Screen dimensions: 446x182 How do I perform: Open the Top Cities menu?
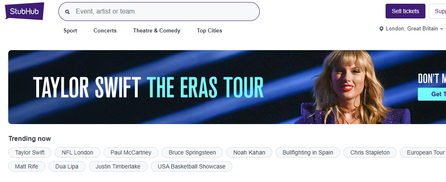209,30
